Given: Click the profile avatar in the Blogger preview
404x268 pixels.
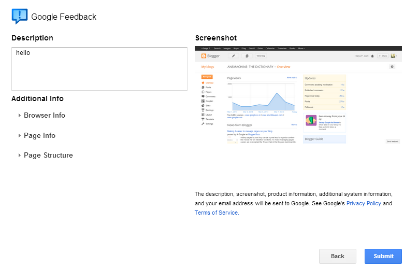Looking at the screenshot, I should [393, 56].
